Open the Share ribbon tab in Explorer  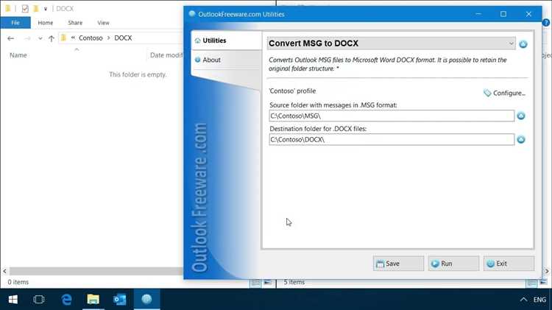75,23
